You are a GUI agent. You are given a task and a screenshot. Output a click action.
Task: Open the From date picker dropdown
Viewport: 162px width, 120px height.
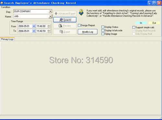(x=34, y=26)
